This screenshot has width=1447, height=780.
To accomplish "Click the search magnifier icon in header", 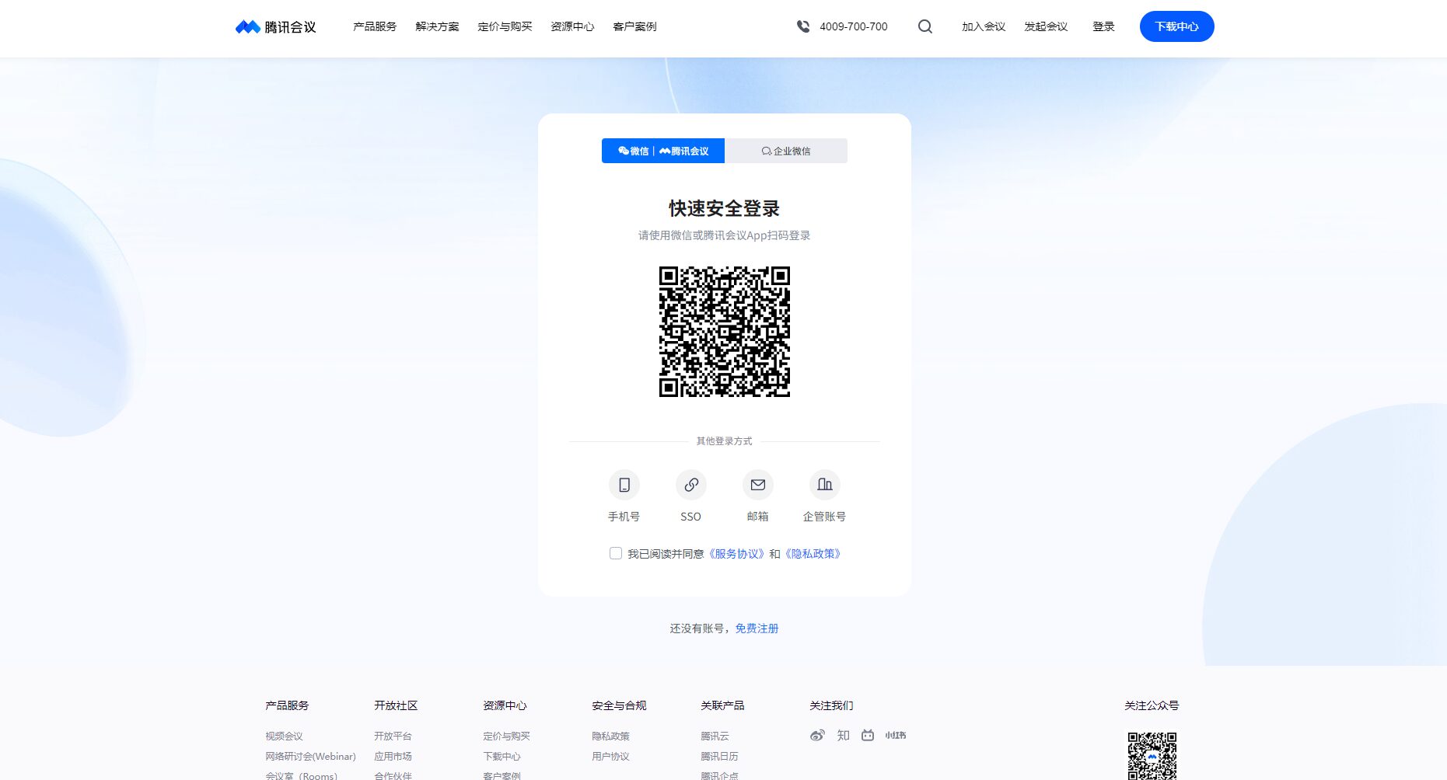I will click(x=924, y=26).
